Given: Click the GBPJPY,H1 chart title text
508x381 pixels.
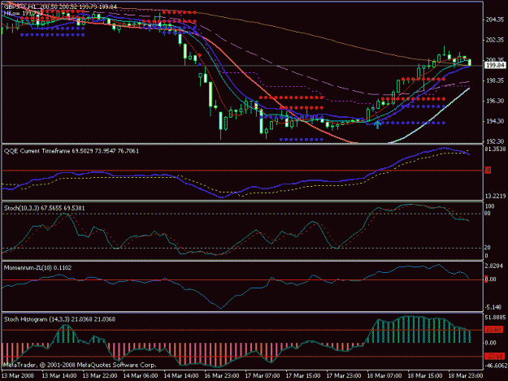Looking at the screenshot, I should (x=60, y=7).
